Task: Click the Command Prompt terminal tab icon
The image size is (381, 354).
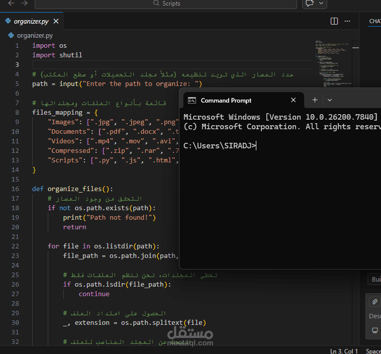Action: [192, 101]
